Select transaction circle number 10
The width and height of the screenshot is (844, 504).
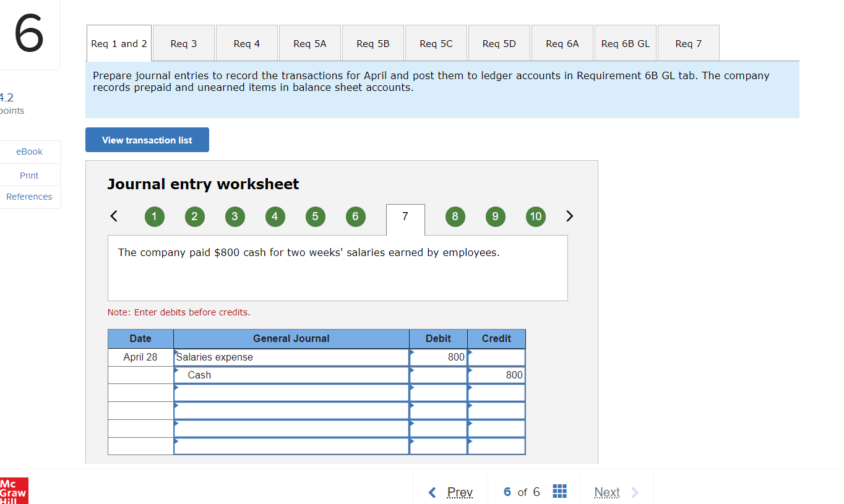click(535, 216)
